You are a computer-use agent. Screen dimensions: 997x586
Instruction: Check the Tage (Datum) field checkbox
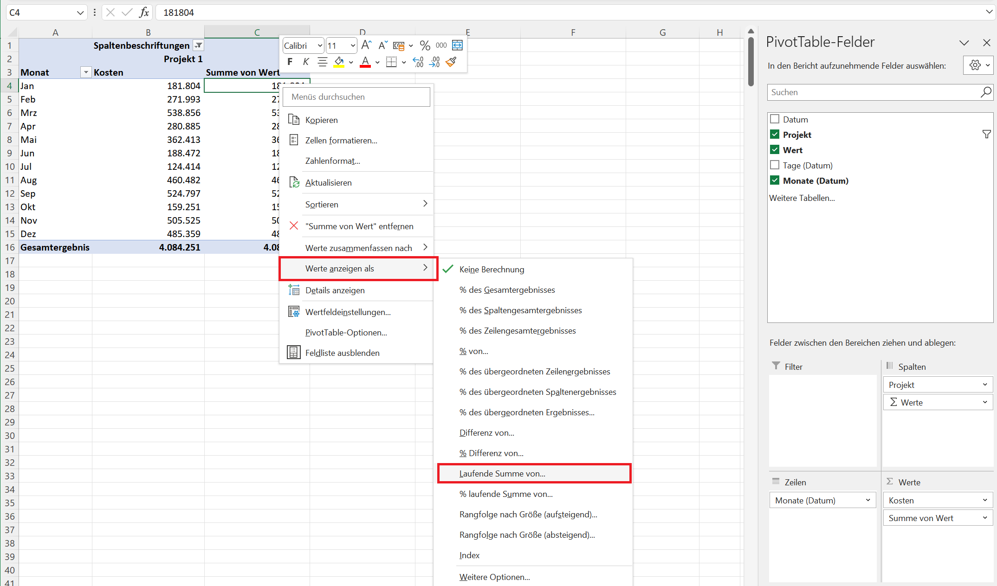(x=774, y=165)
